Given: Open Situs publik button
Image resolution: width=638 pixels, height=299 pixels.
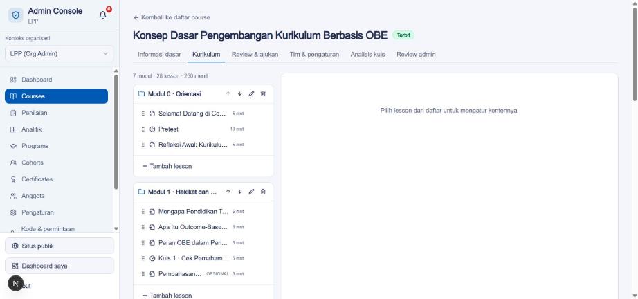Looking at the screenshot, I should click(x=60, y=246).
